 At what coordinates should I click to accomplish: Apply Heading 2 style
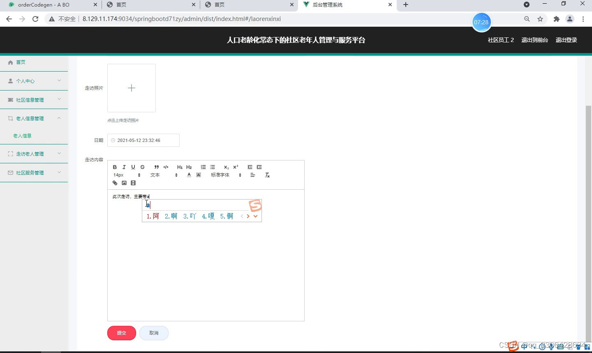pyautogui.click(x=189, y=167)
